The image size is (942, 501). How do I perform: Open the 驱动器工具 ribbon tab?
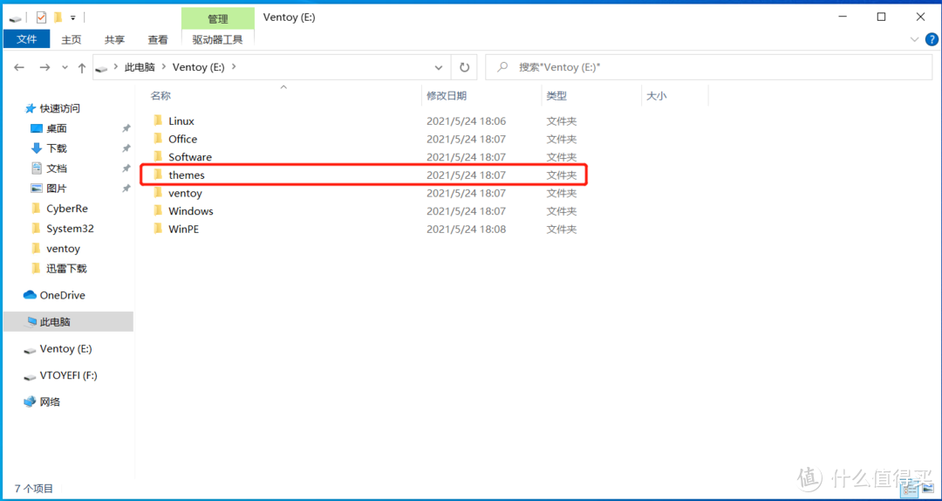[x=217, y=39]
